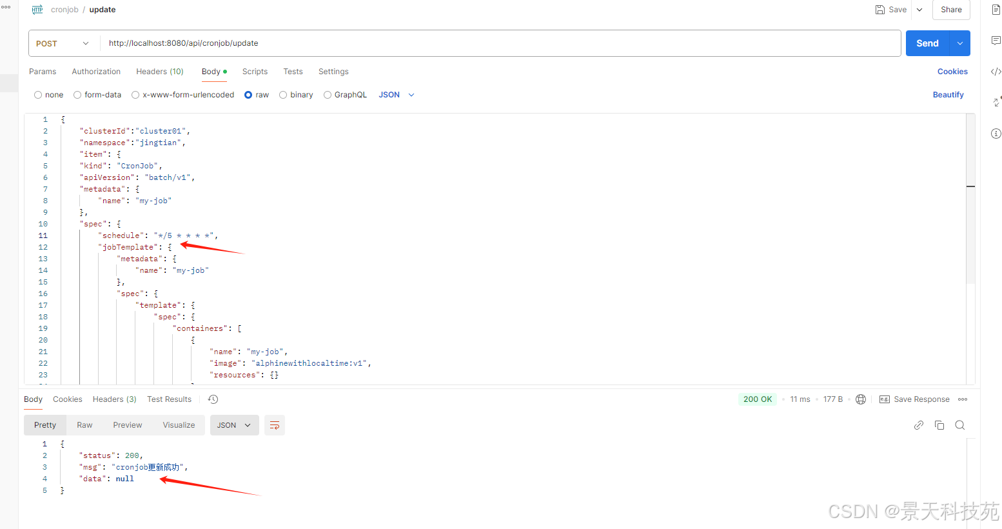
Task: Click the "jobTemplate" line in request body
Action: click(x=135, y=247)
